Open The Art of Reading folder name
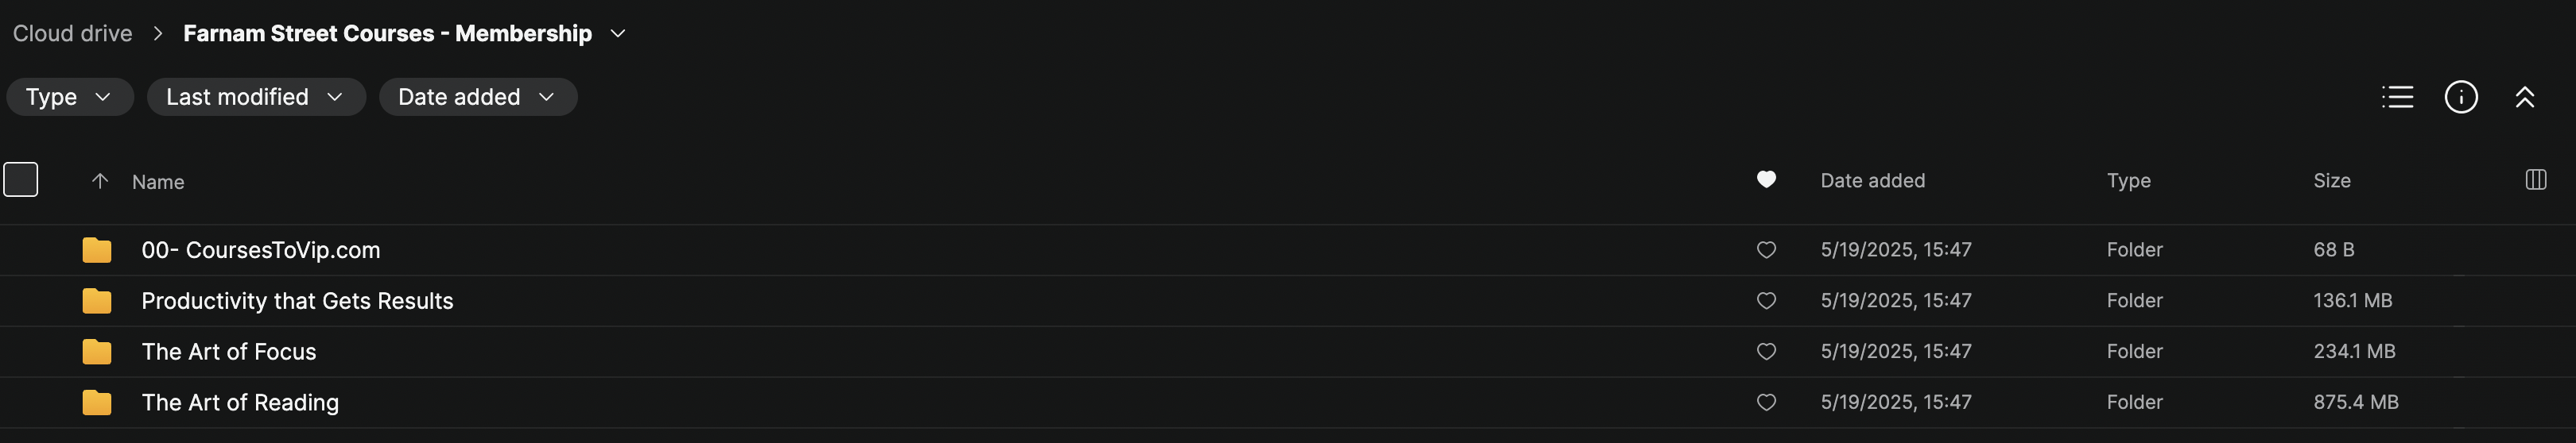Viewport: 2576px width, 443px height. [x=240, y=402]
